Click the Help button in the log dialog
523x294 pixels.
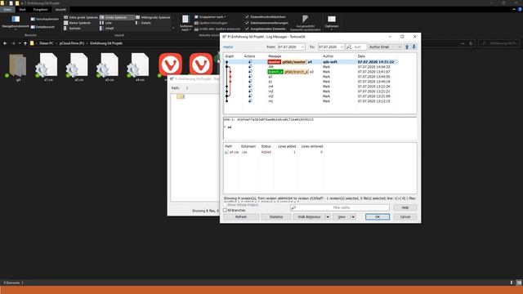tap(405, 207)
